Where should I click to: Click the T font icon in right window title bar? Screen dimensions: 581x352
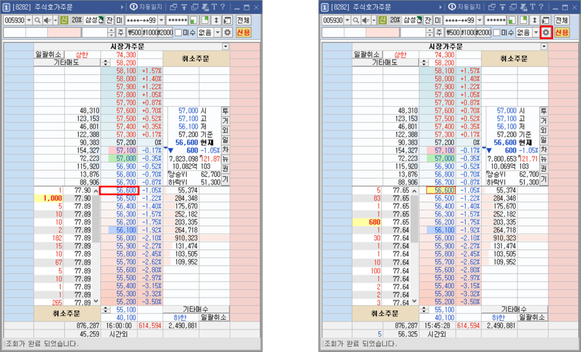532,7
